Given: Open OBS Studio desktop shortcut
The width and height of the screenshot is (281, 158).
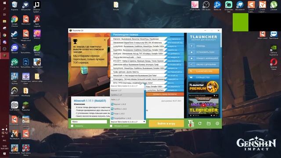Looking at the screenshot, I should 206,6.
